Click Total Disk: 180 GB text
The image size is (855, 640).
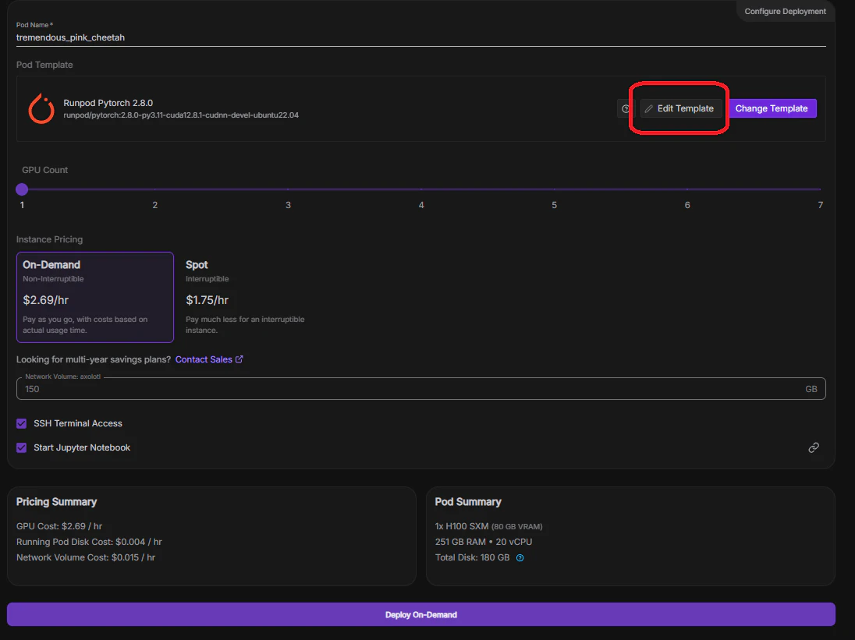(x=472, y=557)
